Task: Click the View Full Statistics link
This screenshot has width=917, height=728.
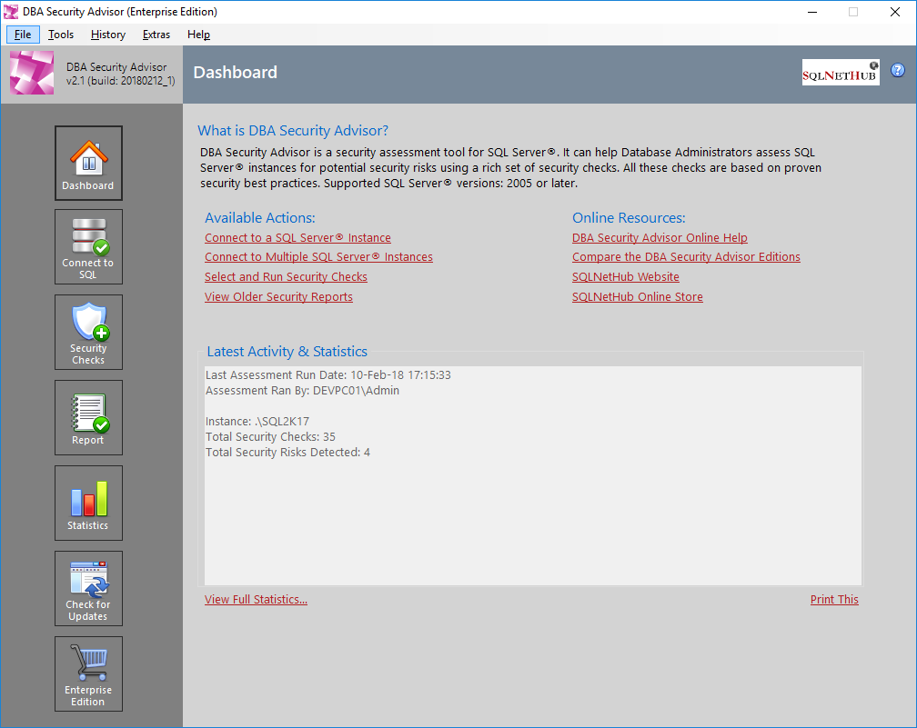Action: [x=257, y=600]
